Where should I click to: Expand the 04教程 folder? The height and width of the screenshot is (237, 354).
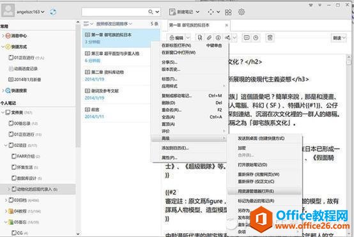coord(6,211)
